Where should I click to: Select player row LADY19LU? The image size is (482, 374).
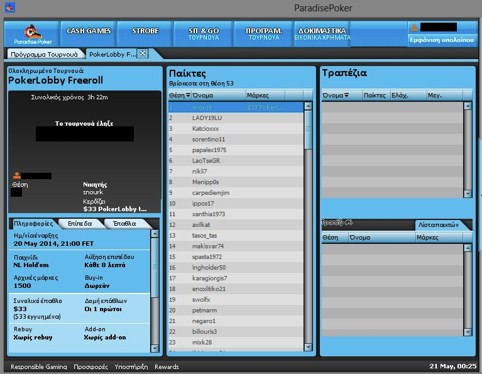(x=236, y=118)
